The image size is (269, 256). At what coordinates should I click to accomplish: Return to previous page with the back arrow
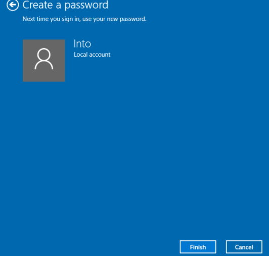click(13, 5)
